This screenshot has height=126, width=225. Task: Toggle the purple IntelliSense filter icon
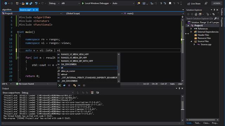[x=69, y=85]
